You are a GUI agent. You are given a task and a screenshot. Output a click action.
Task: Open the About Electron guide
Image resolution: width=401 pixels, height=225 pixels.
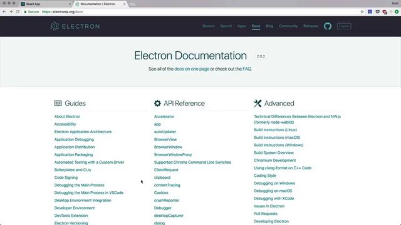(x=67, y=117)
